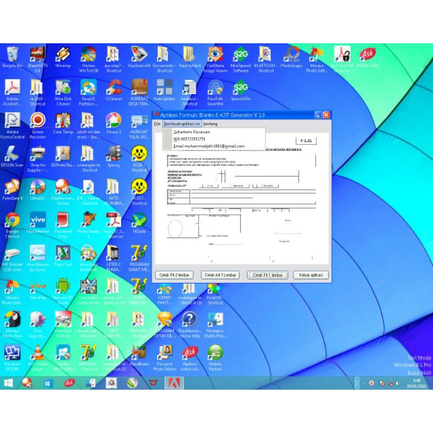433x433 pixels.
Task: Click the Windows Start button
Action: coord(9,383)
